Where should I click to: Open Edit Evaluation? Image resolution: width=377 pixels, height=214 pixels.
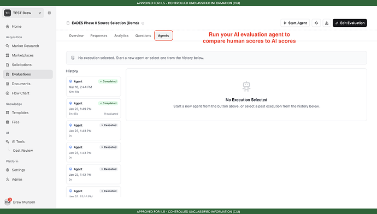[350, 23]
